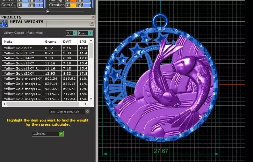Click the Metal column header

pyautogui.click(x=22, y=41)
